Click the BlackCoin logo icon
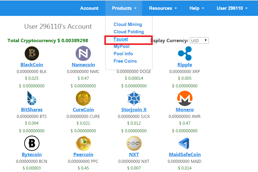 [32, 53]
